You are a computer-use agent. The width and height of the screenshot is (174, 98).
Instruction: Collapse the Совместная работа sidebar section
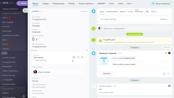tap(12, 13)
